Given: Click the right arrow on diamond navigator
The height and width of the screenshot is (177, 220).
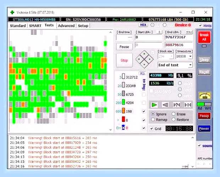Looking at the screenshot, I should click(x=150, y=59).
